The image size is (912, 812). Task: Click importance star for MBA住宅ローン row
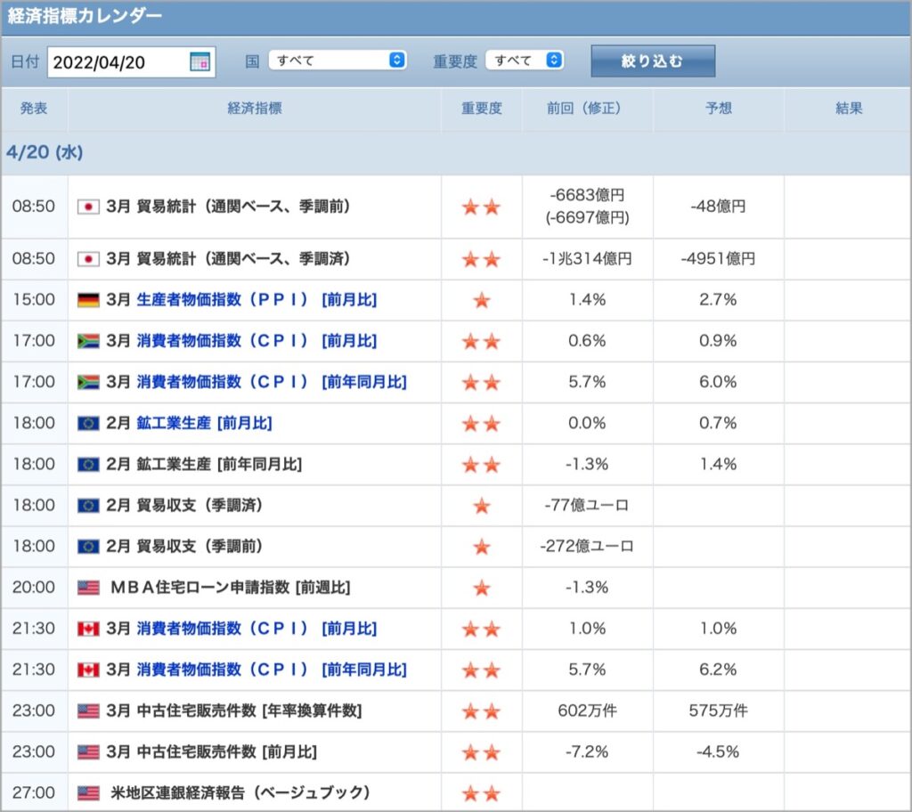(x=482, y=588)
